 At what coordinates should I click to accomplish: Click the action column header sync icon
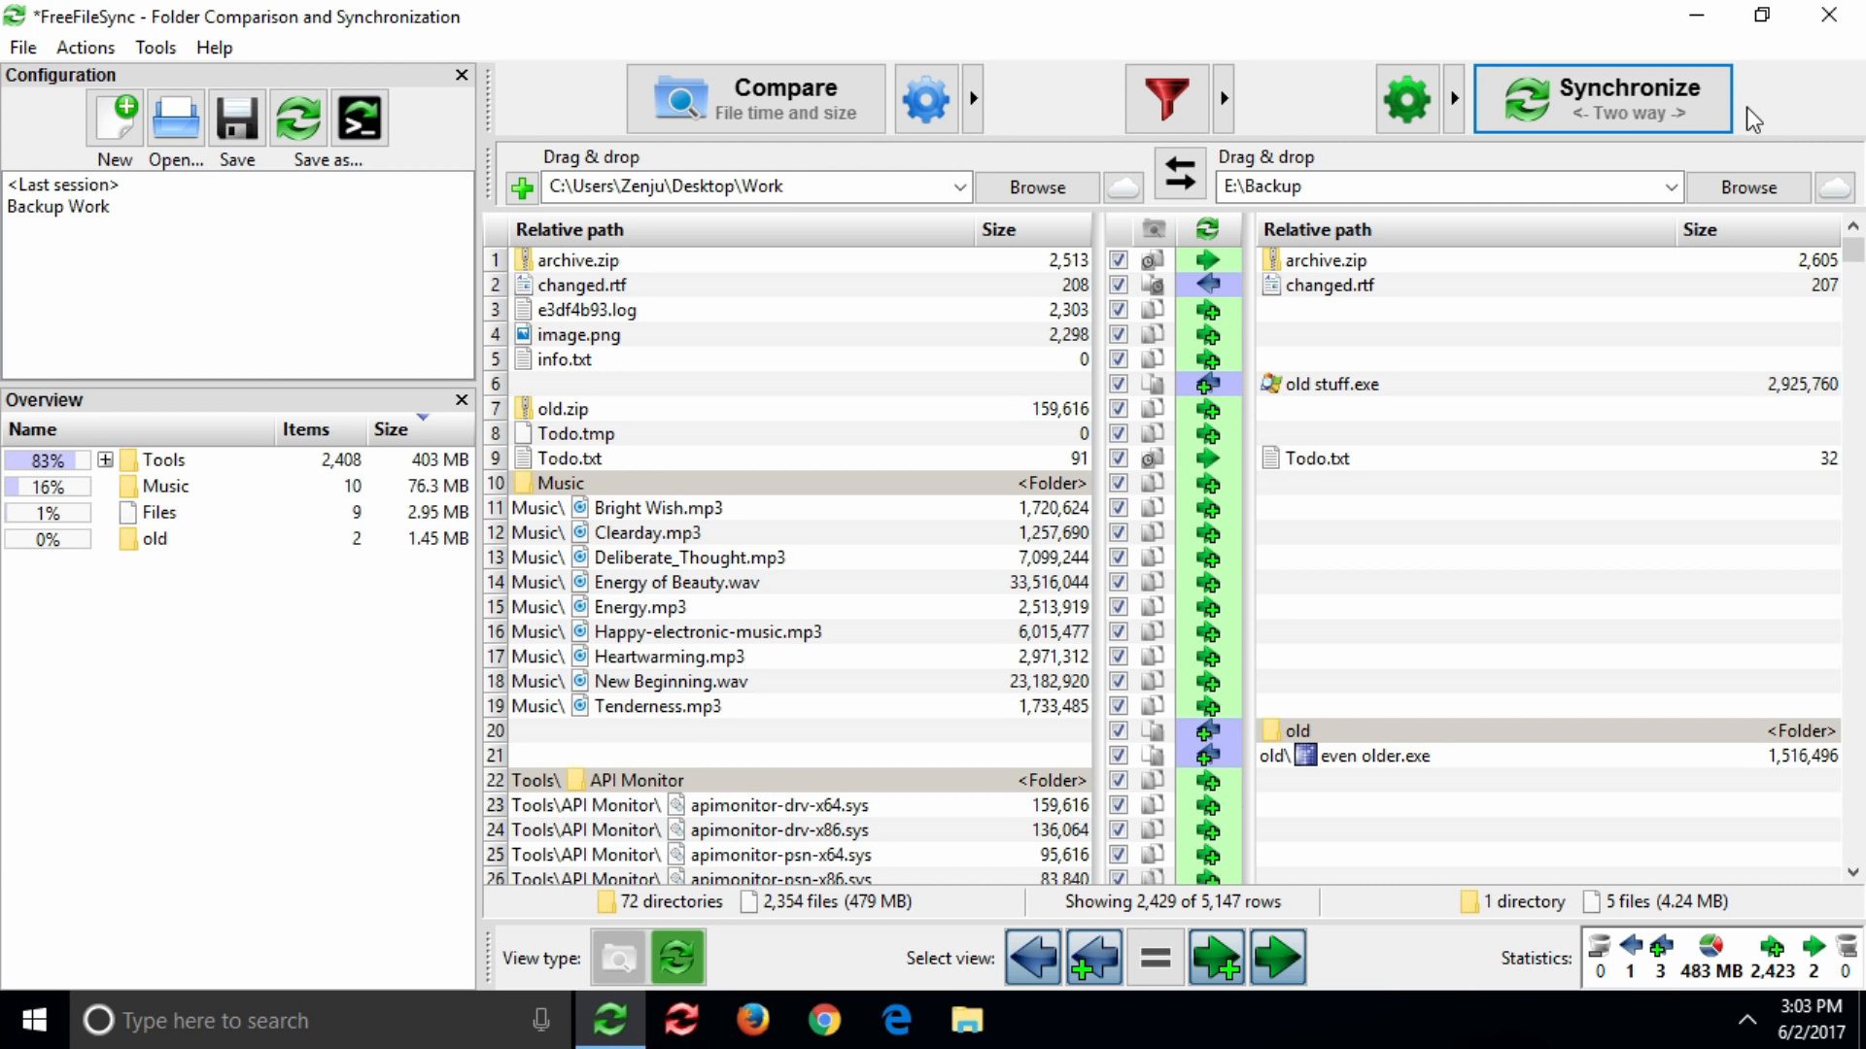coord(1208,229)
